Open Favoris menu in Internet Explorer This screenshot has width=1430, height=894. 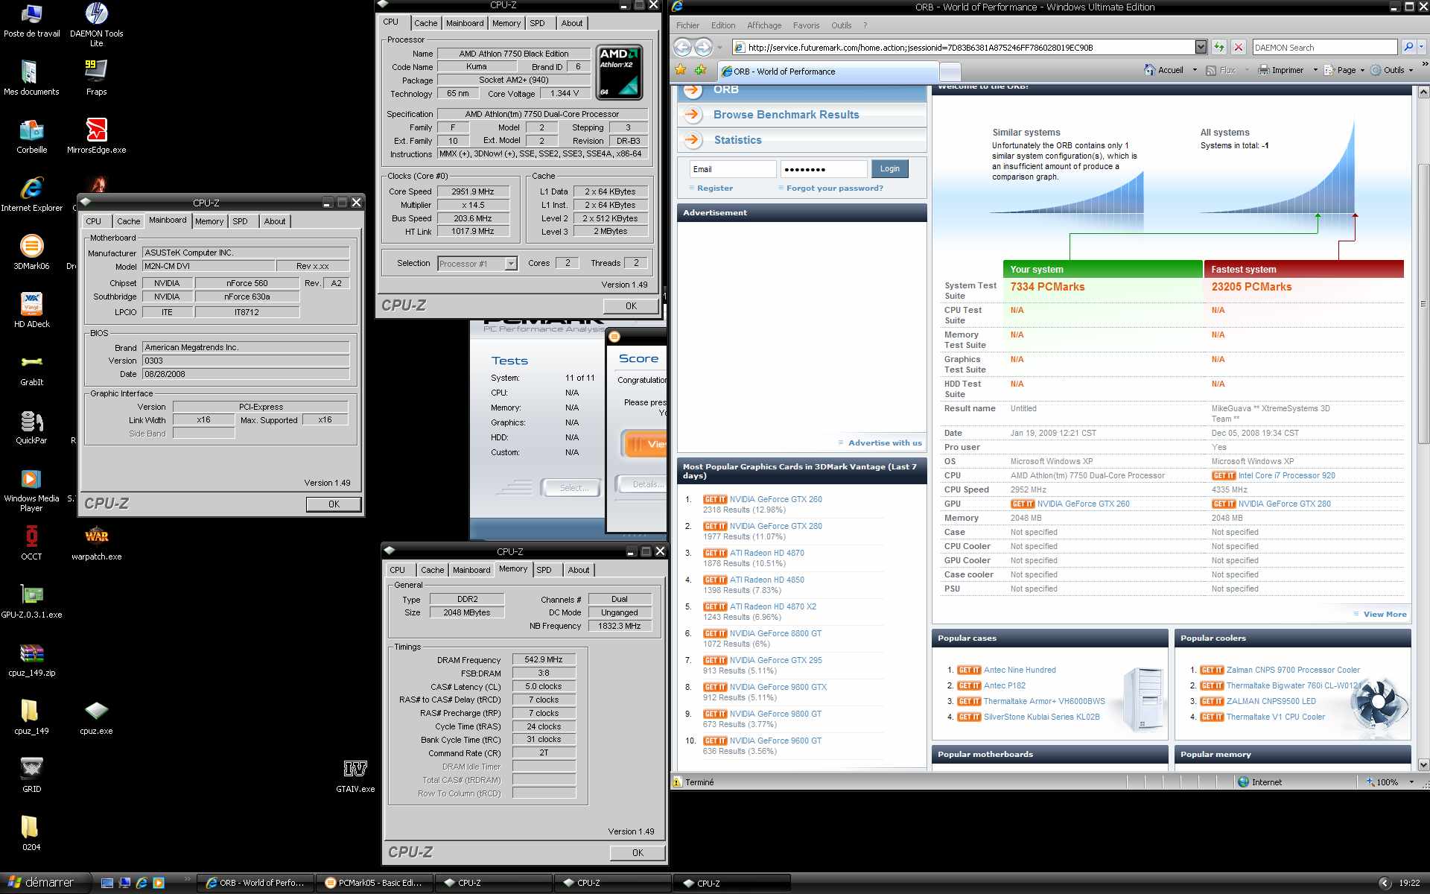click(x=806, y=25)
